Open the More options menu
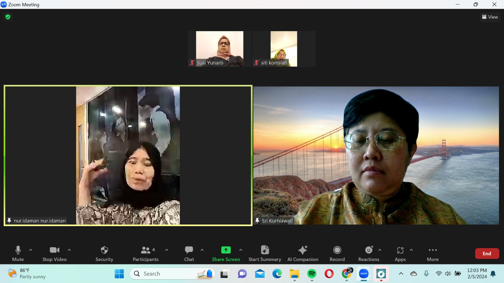 (x=433, y=253)
